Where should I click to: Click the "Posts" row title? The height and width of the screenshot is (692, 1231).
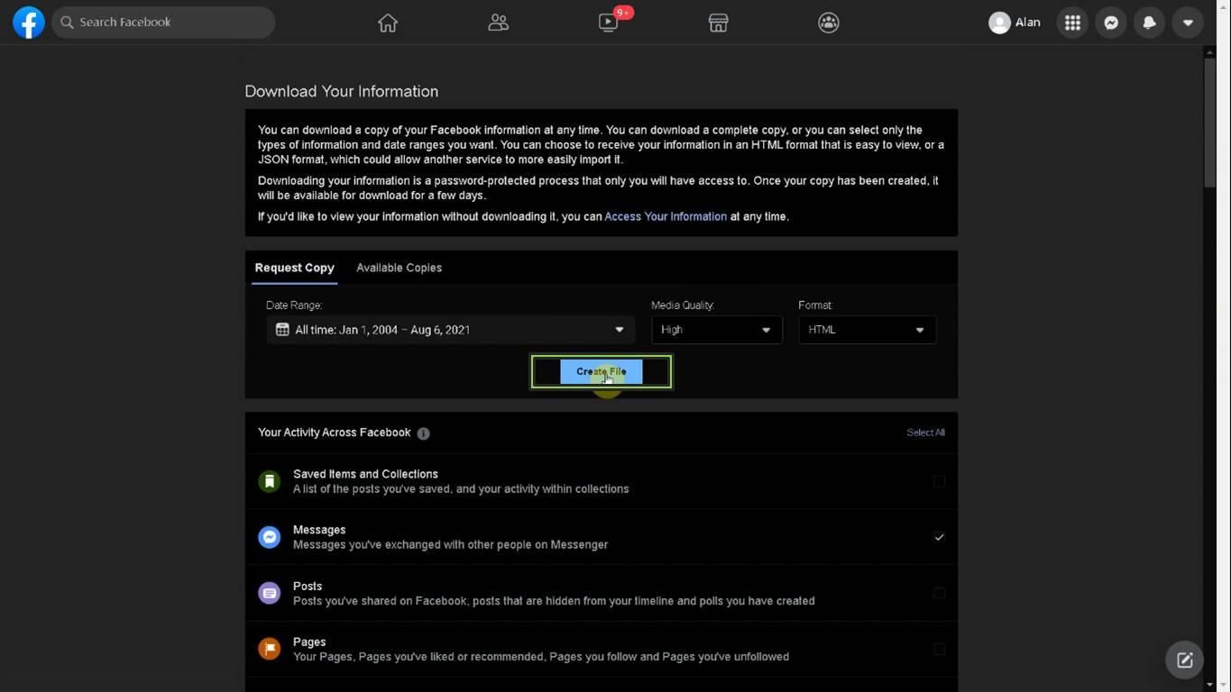point(308,586)
